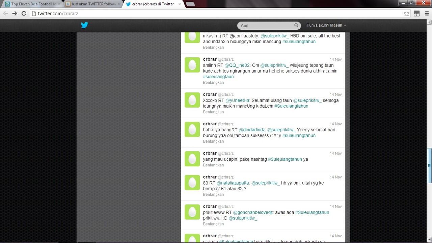Switch to the Jual akun TWITTER tab

[x=93, y=4]
